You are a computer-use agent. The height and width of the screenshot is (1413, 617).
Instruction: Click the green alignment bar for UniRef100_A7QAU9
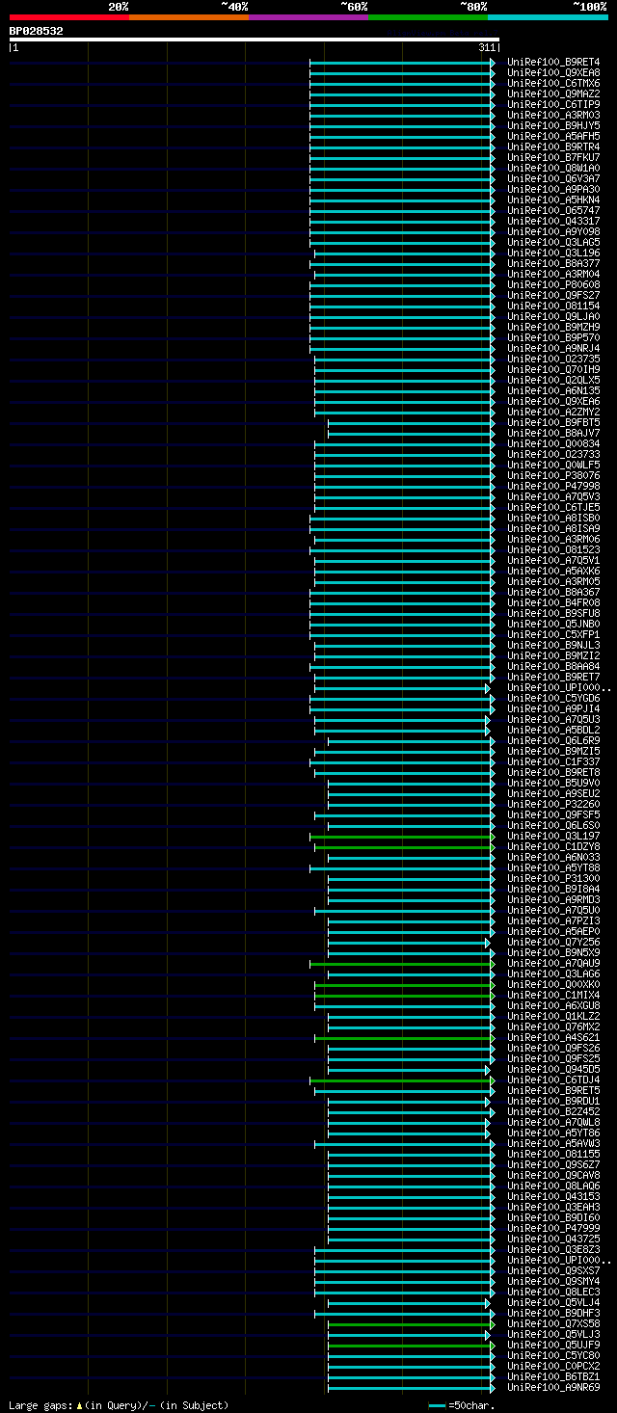402,964
